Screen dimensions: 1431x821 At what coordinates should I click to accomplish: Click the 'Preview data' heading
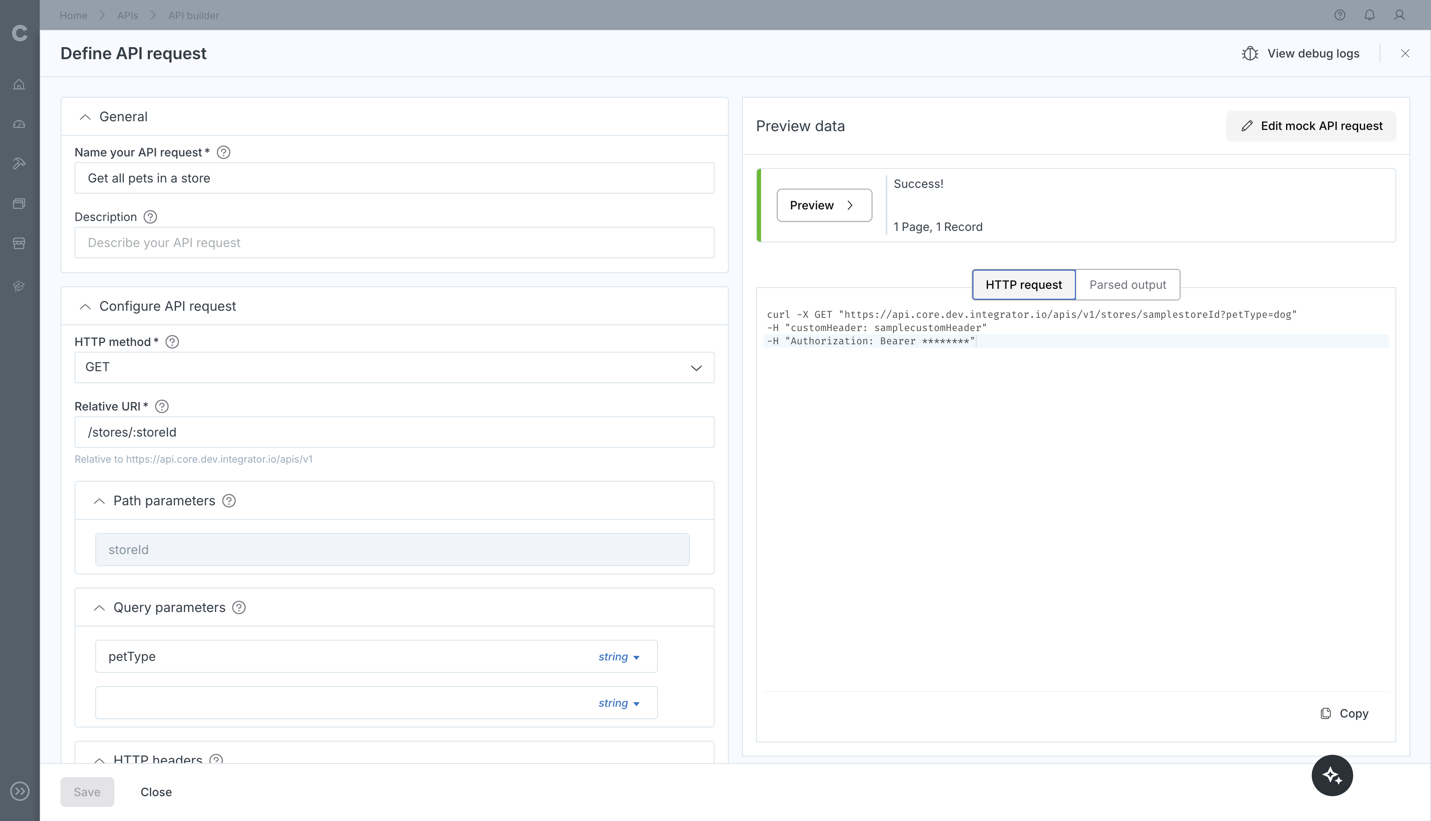point(800,126)
